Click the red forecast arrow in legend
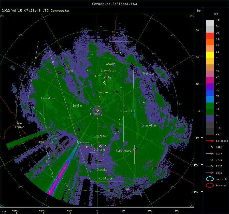 (x=210, y=141)
